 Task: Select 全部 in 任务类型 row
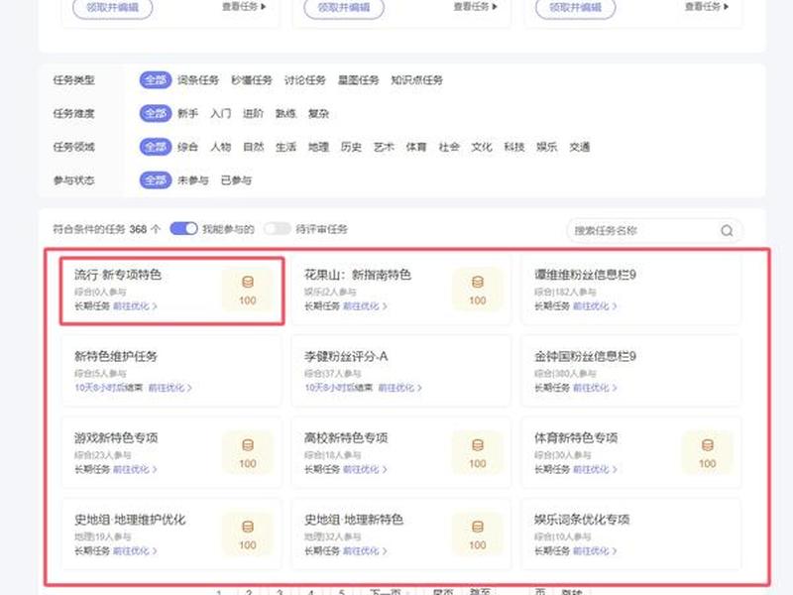pos(156,80)
